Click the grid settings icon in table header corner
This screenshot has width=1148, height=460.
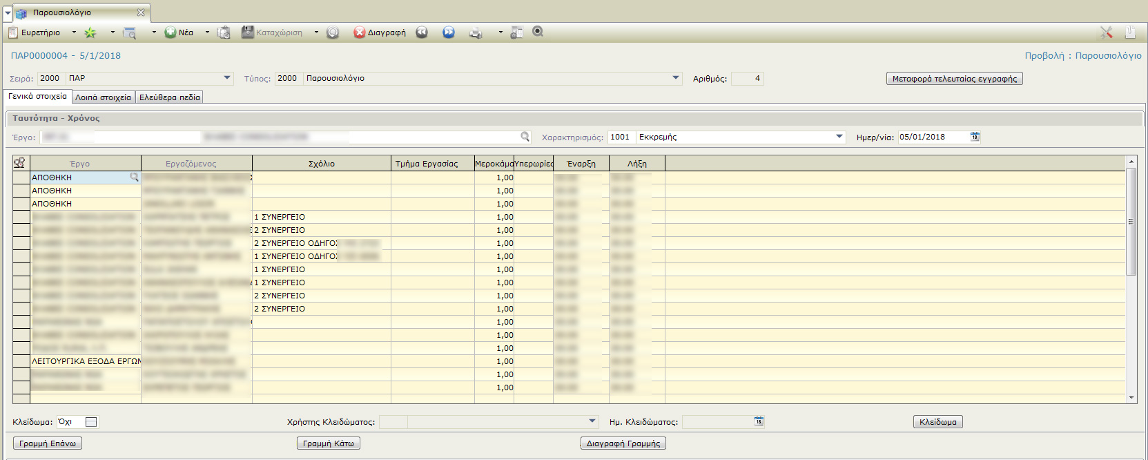pos(19,163)
